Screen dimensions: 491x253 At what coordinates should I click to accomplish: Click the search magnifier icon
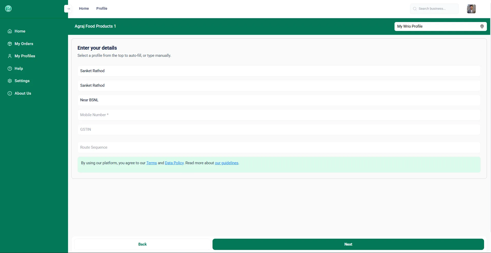tap(415, 9)
